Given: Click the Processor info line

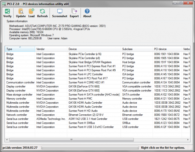Looking at the screenshot, I should tap(49, 29).
